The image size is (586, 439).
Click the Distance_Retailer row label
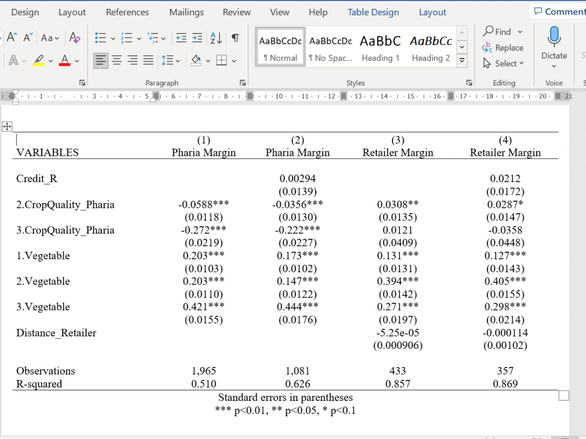pos(56,333)
